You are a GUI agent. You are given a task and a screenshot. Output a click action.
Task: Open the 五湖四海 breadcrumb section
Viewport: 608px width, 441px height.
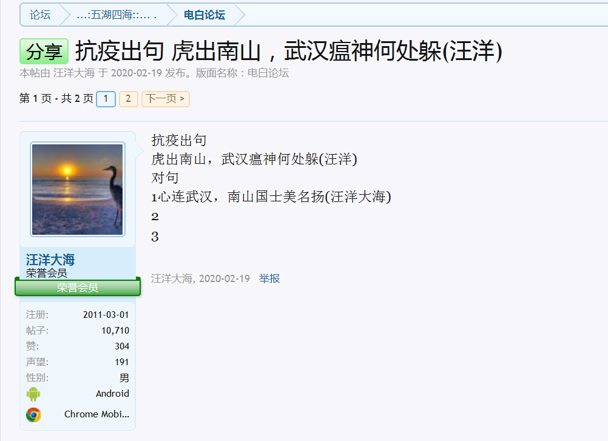[x=117, y=15]
